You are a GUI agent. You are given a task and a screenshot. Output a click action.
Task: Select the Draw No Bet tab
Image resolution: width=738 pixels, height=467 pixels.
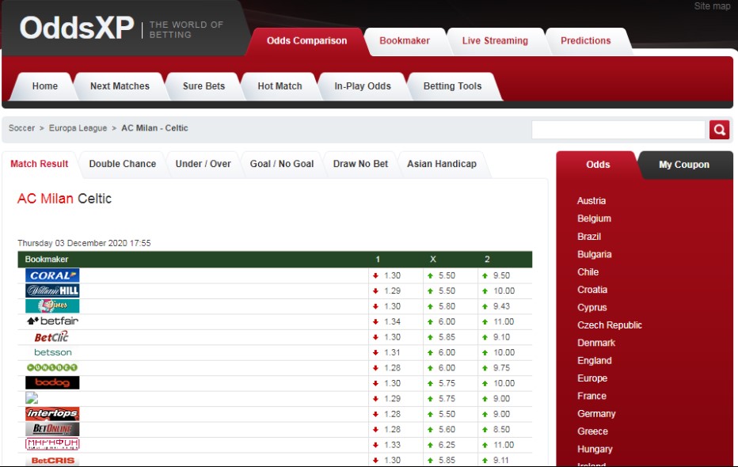(360, 164)
